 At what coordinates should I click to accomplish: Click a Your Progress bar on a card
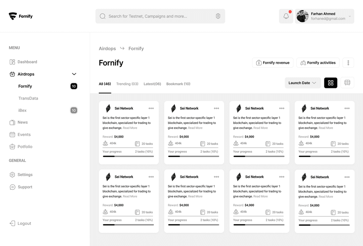pos(129,157)
